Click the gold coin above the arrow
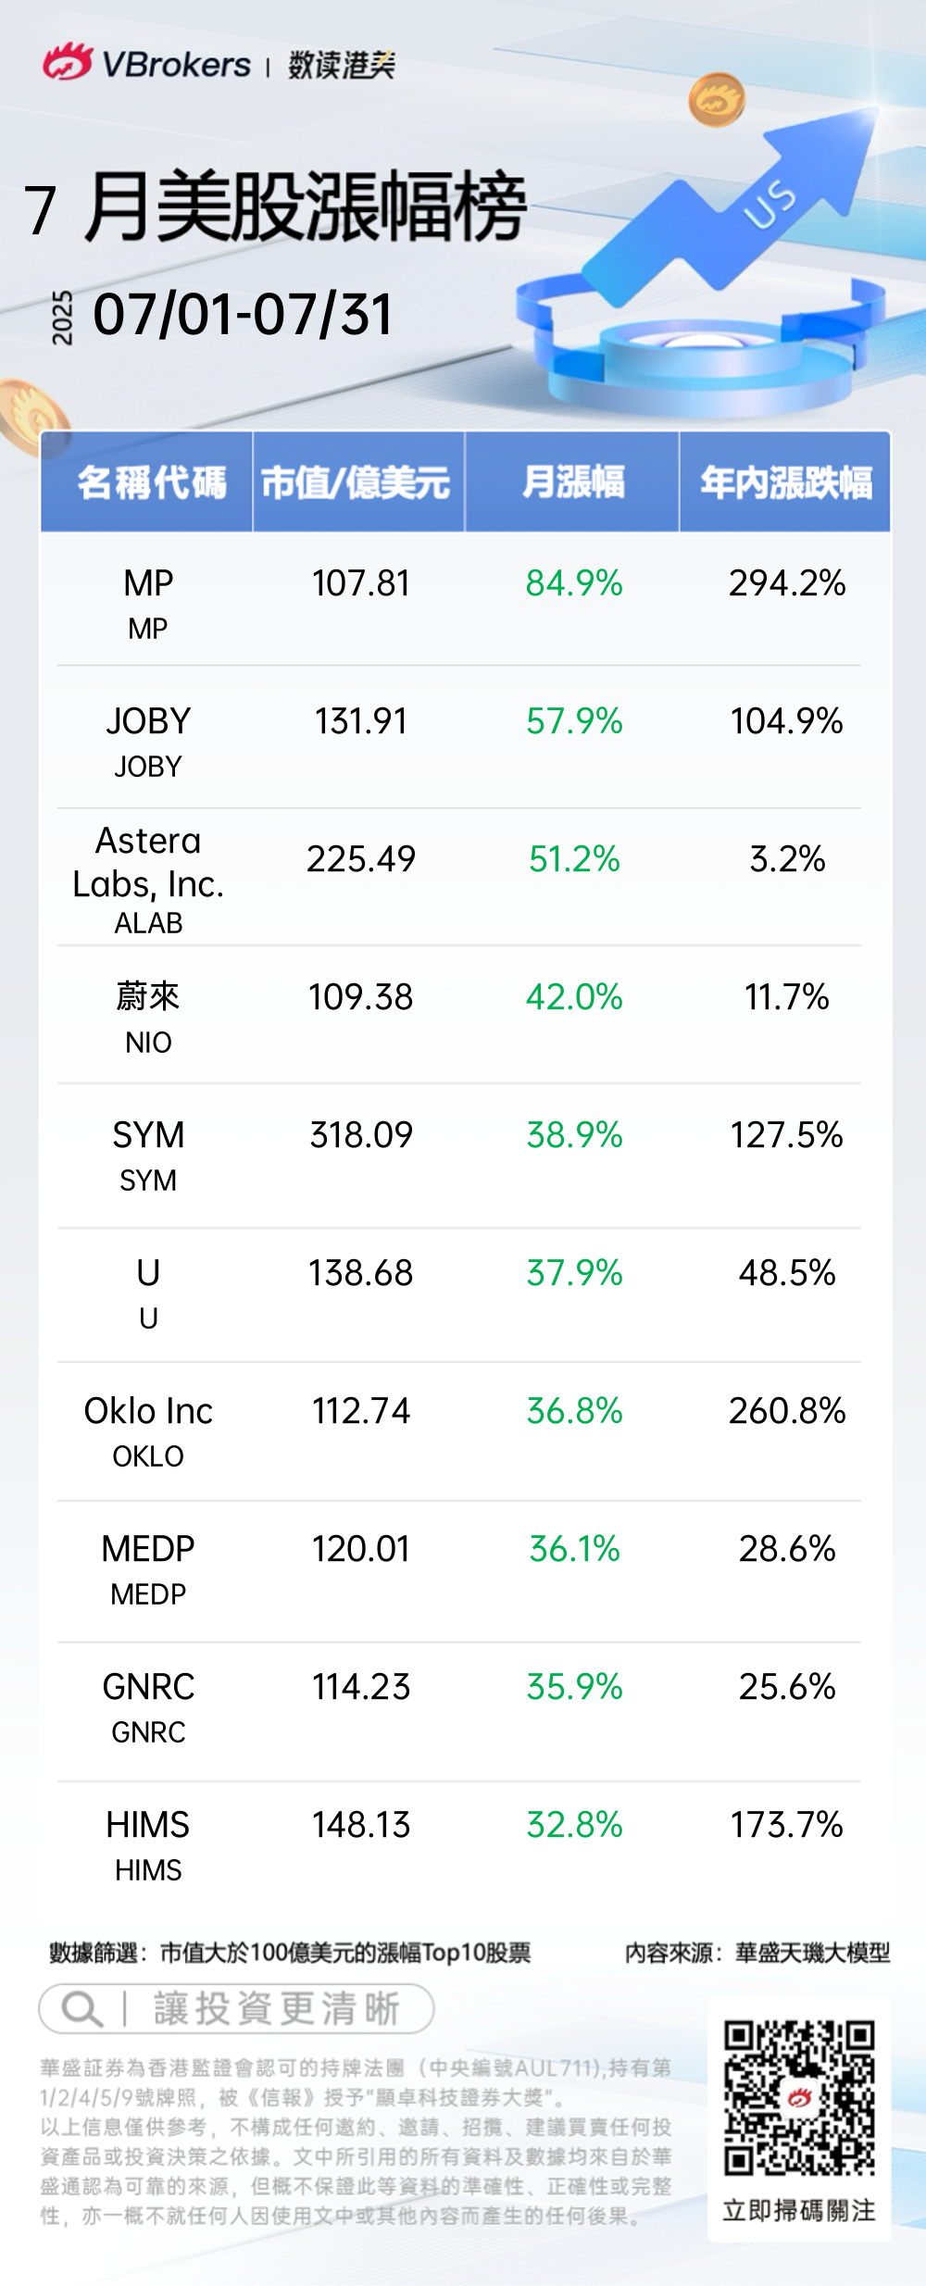 point(717,101)
